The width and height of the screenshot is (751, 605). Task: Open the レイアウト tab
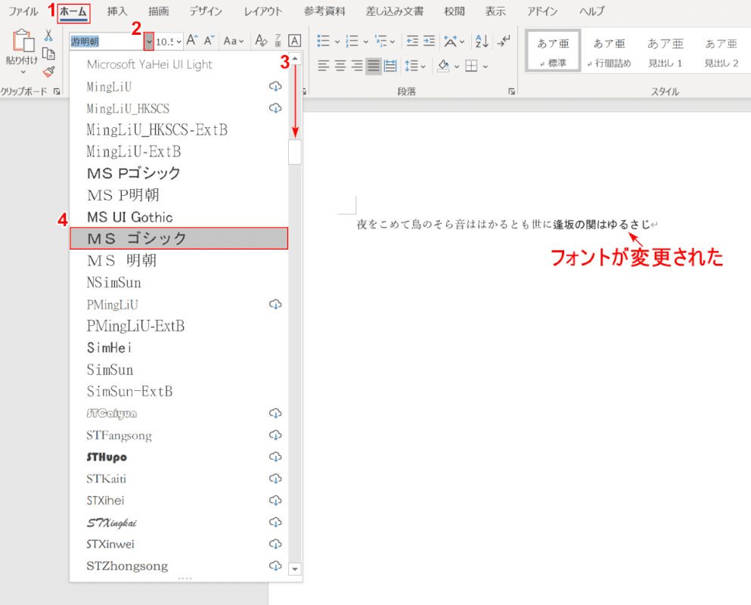tap(263, 11)
